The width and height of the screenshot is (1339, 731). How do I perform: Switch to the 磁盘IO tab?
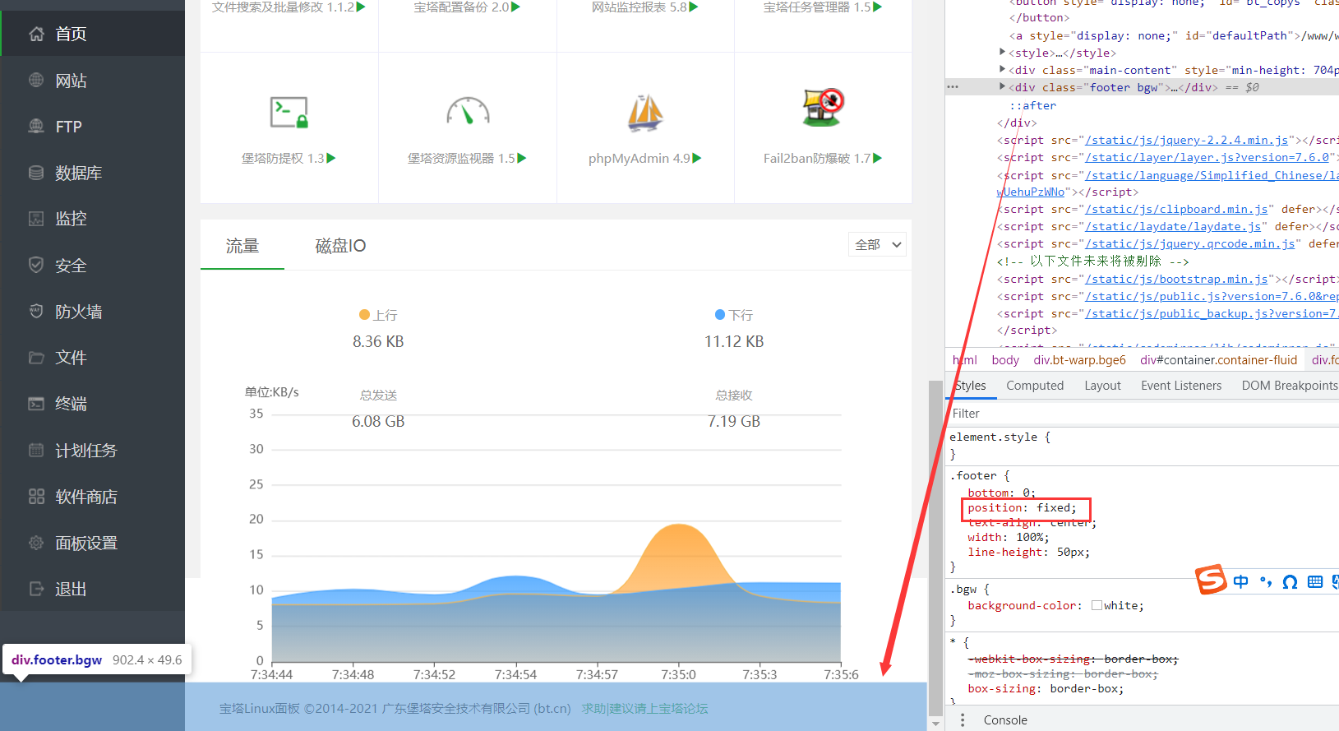tap(340, 246)
